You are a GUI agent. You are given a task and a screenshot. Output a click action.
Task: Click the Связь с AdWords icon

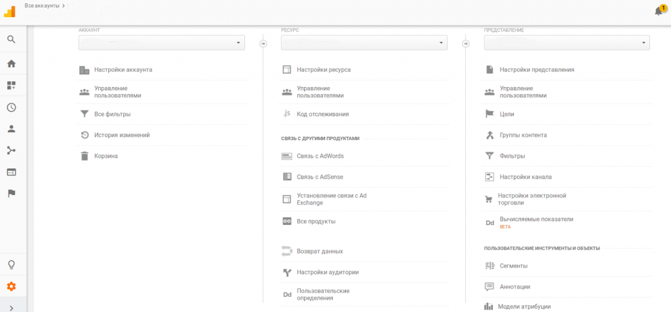point(287,156)
